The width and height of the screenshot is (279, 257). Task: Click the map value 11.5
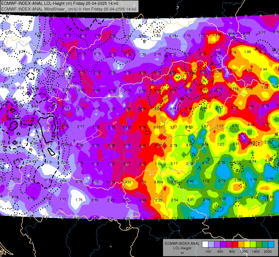[48, 180]
